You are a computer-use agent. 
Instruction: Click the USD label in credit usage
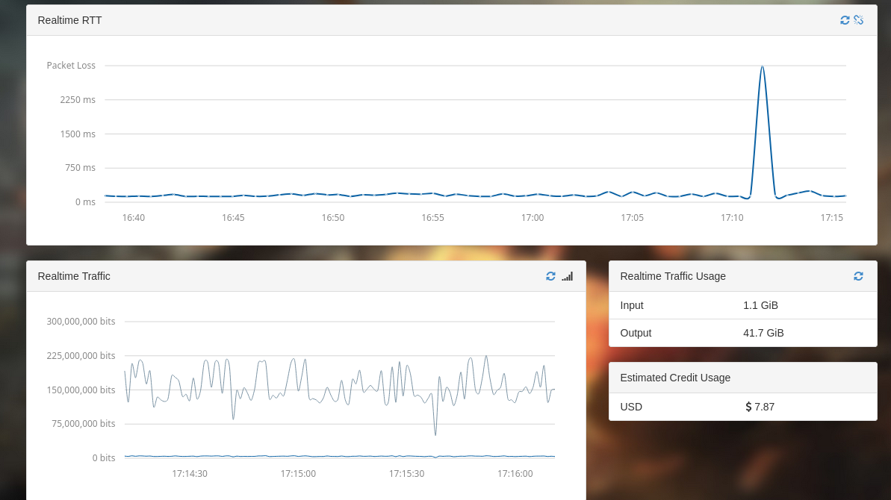click(x=631, y=407)
